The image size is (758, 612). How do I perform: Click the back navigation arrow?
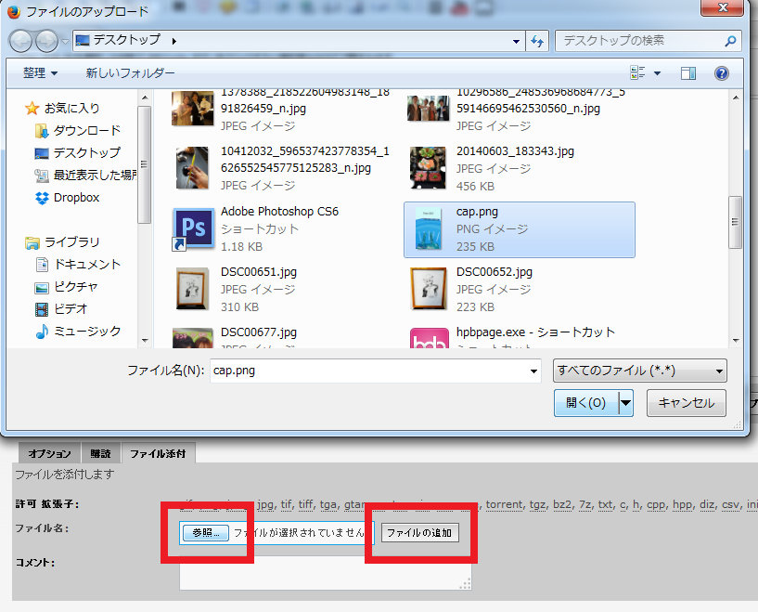tap(22, 41)
